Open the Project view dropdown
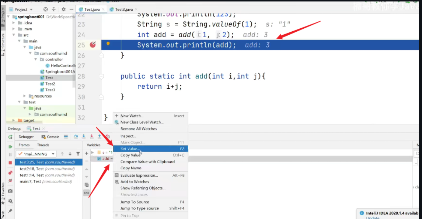Screen dimensions: 422x219 coord(31,10)
